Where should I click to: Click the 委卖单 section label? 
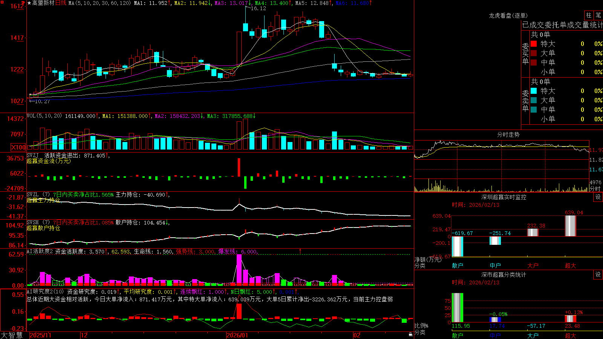[x=525, y=101]
